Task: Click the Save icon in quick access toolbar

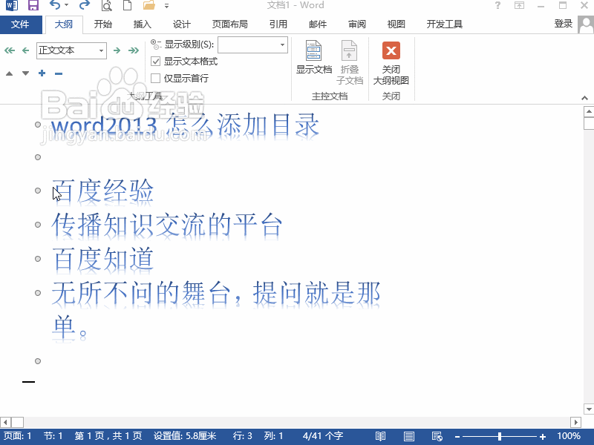Action: [x=33, y=5]
